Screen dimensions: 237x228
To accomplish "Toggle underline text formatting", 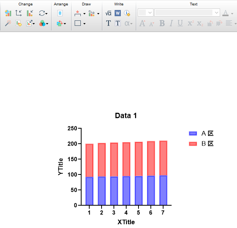I will [180, 23].
